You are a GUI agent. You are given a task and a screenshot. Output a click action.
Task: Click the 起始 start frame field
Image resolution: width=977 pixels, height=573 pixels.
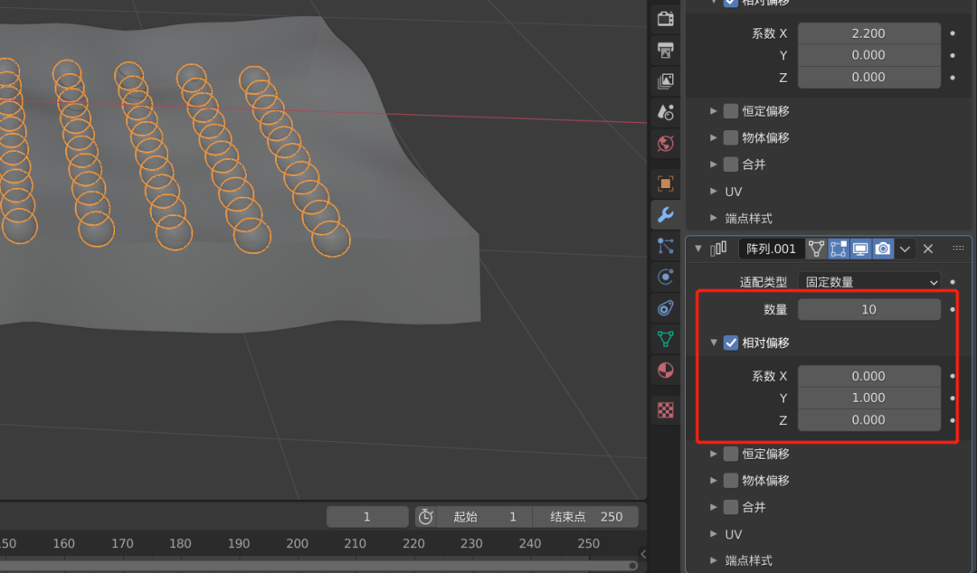click(484, 517)
